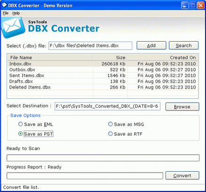Click the Select (.dbx) file path field
This screenshot has height=192, width=206.
coord(91,46)
